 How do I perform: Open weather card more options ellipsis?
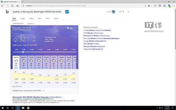(x=75, y=28)
